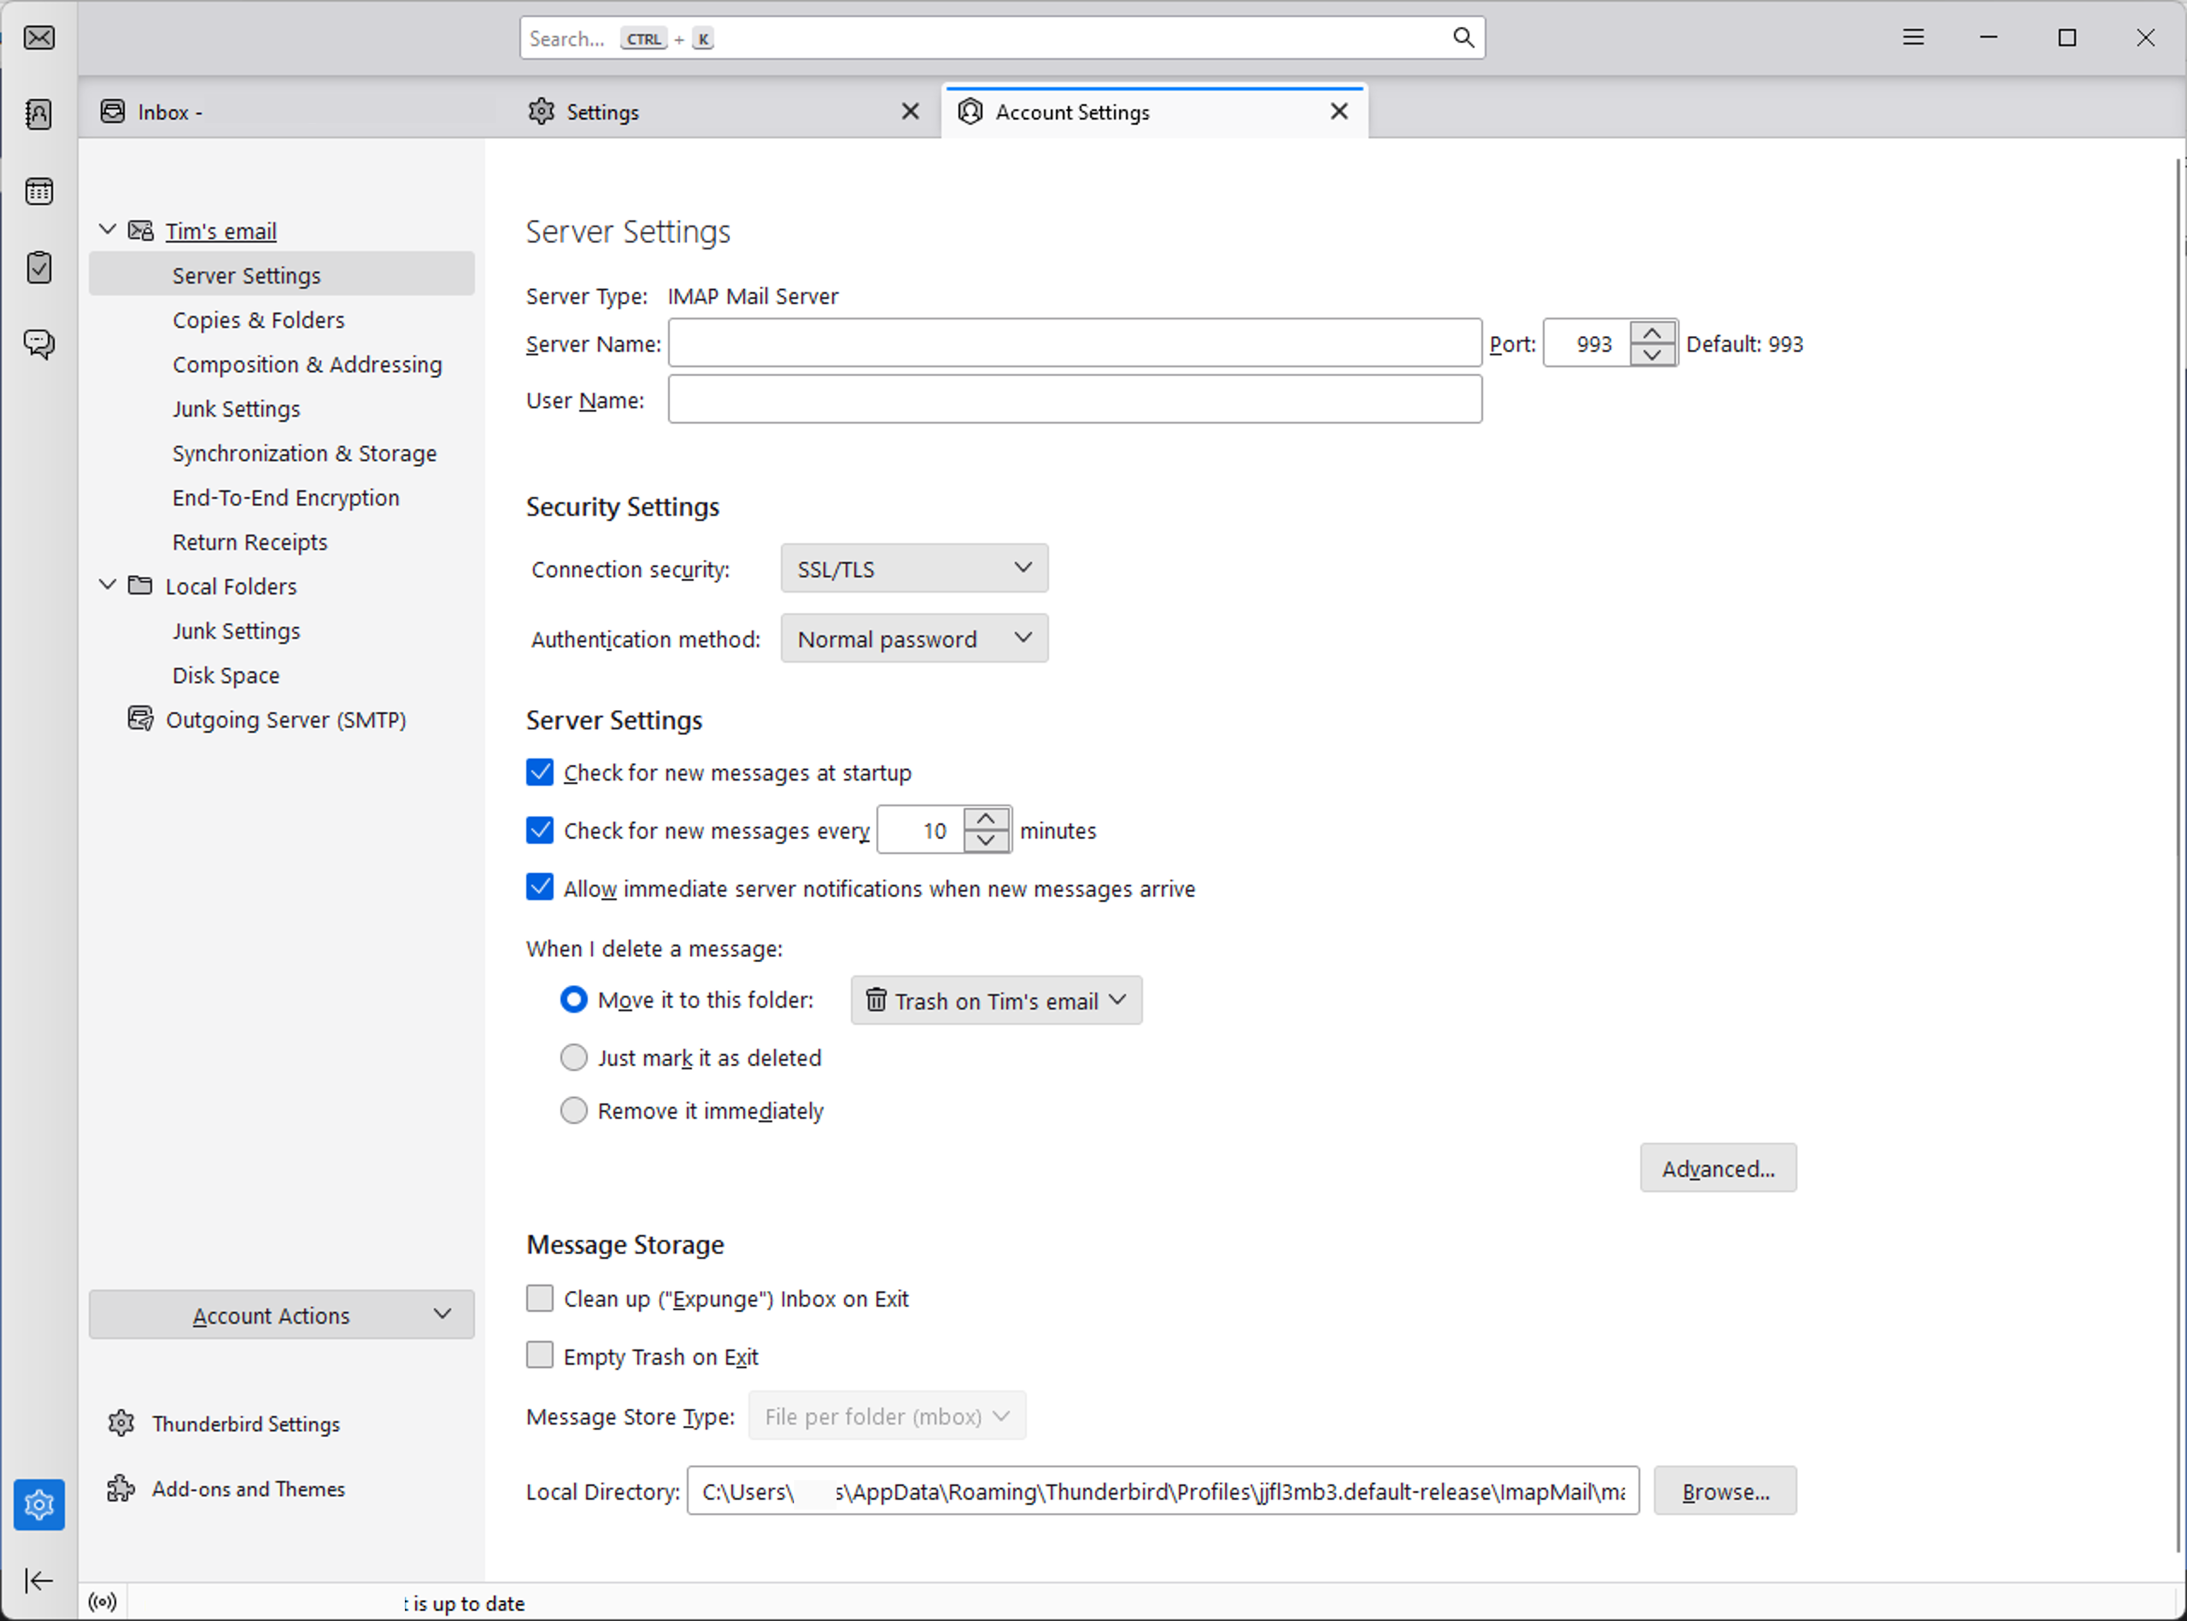Screen dimensions: 2187x1621
Task: Close the Settings tab
Action: click(910, 112)
